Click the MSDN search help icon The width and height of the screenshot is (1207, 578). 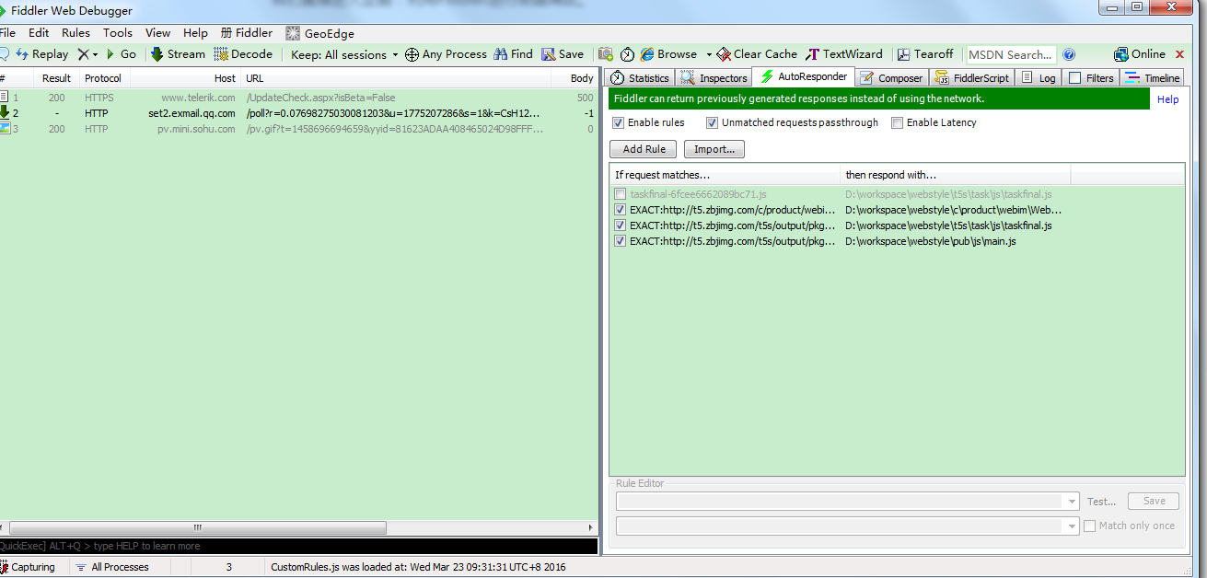(1069, 54)
